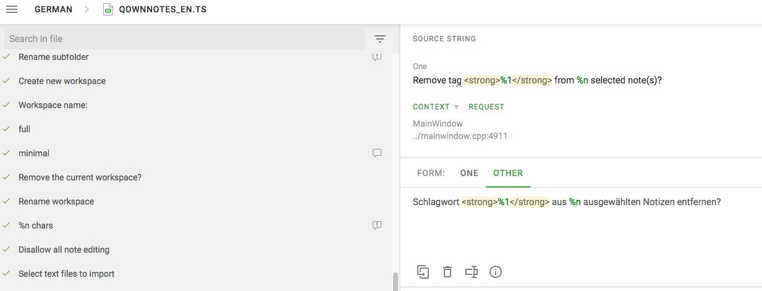Open the string info icon
762x291 pixels.
[x=495, y=272]
